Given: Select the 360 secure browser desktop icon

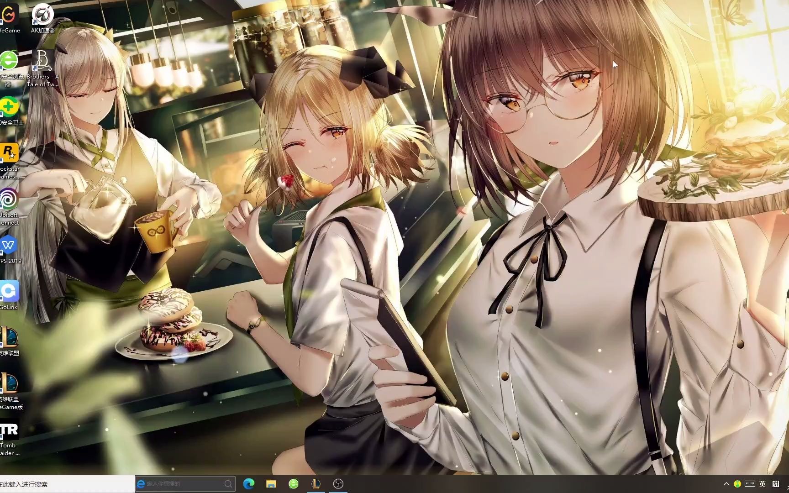Looking at the screenshot, I should (x=9, y=68).
